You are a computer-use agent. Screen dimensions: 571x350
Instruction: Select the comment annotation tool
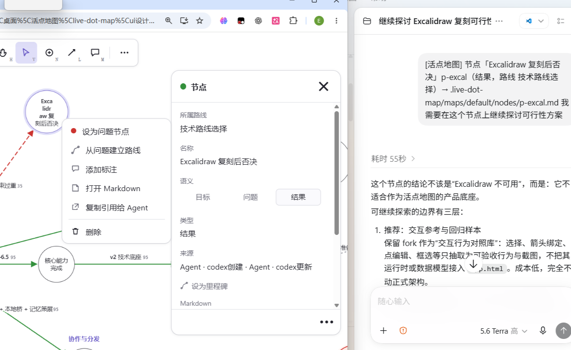[x=95, y=53]
